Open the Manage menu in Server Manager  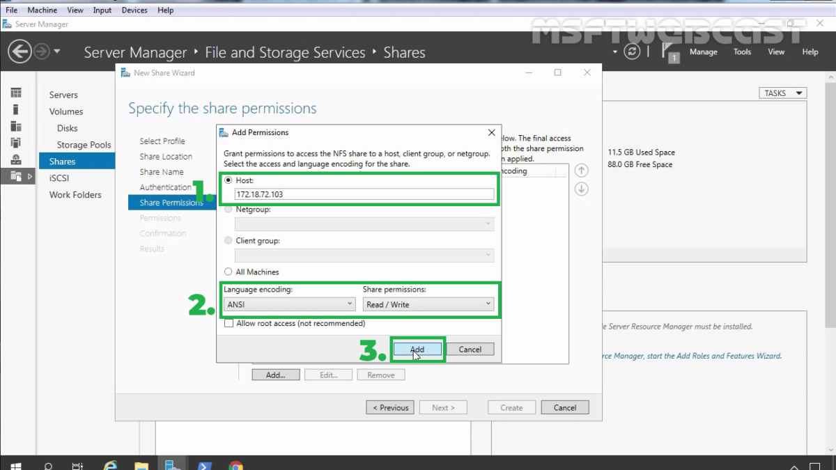pyautogui.click(x=704, y=52)
